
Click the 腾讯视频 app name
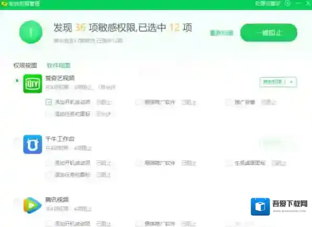click(x=57, y=200)
